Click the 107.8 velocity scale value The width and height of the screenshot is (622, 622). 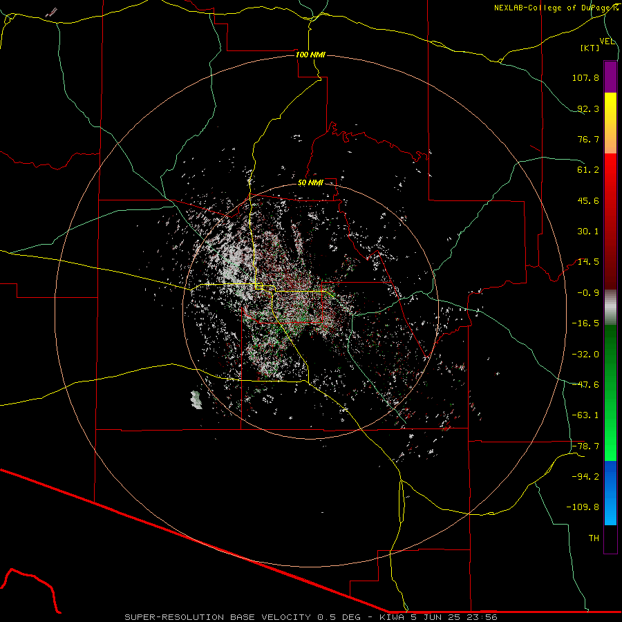585,77
